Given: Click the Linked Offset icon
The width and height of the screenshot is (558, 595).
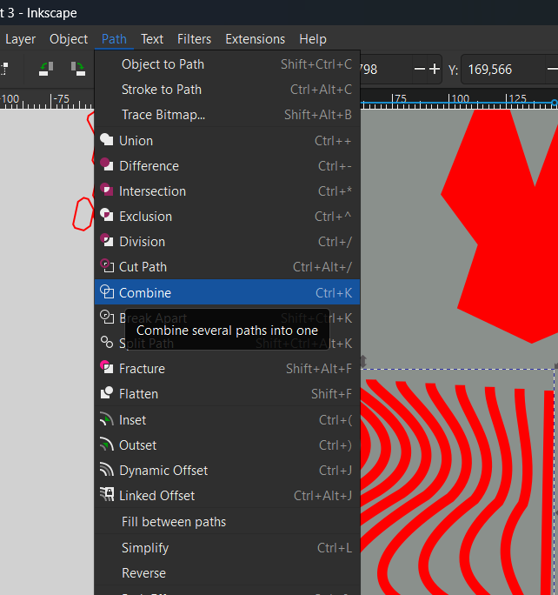Looking at the screenshot, I should [x=107, y=495].
